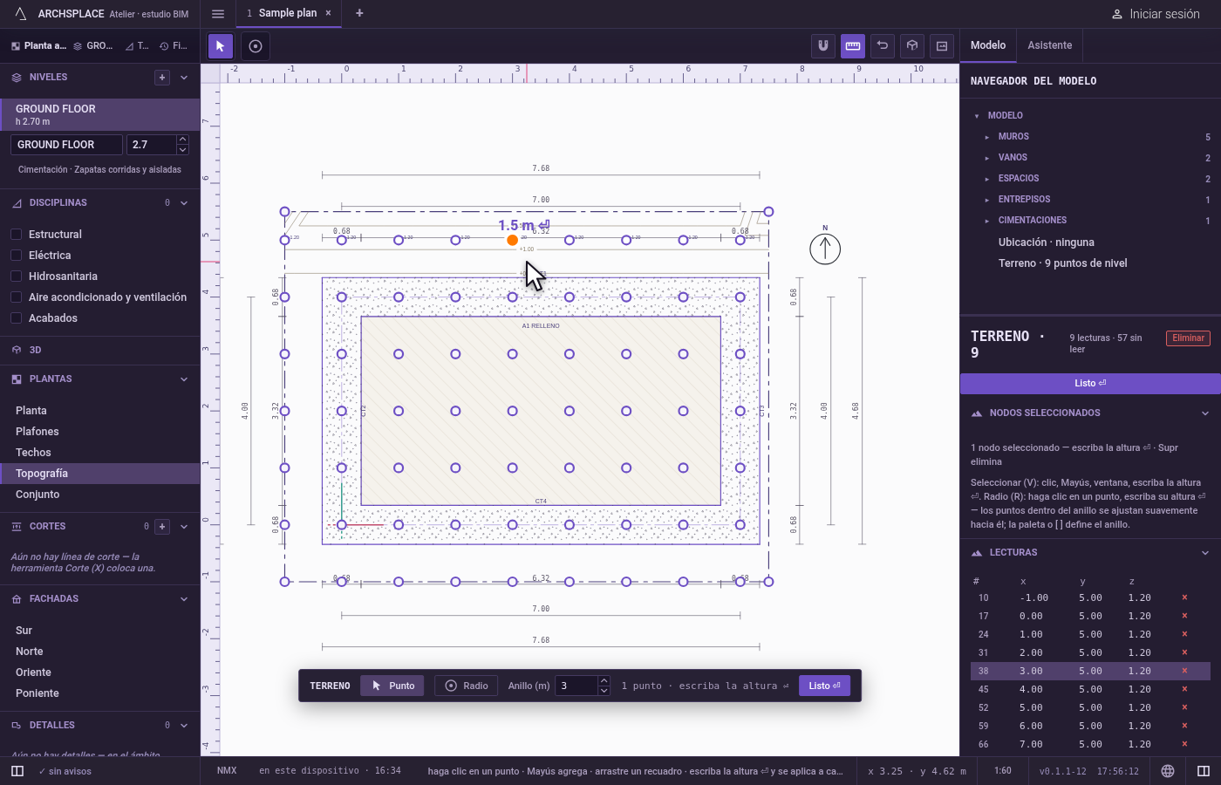Click Iniciar sesión to sign in
This screenshot has height=785, width=1221.
coord(1156,14)
